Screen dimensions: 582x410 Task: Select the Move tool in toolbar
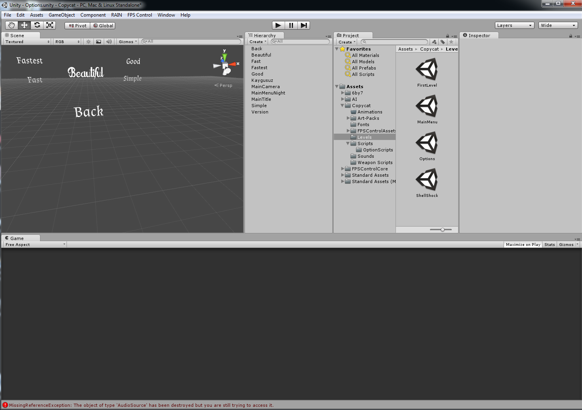[x=24, y=25]
